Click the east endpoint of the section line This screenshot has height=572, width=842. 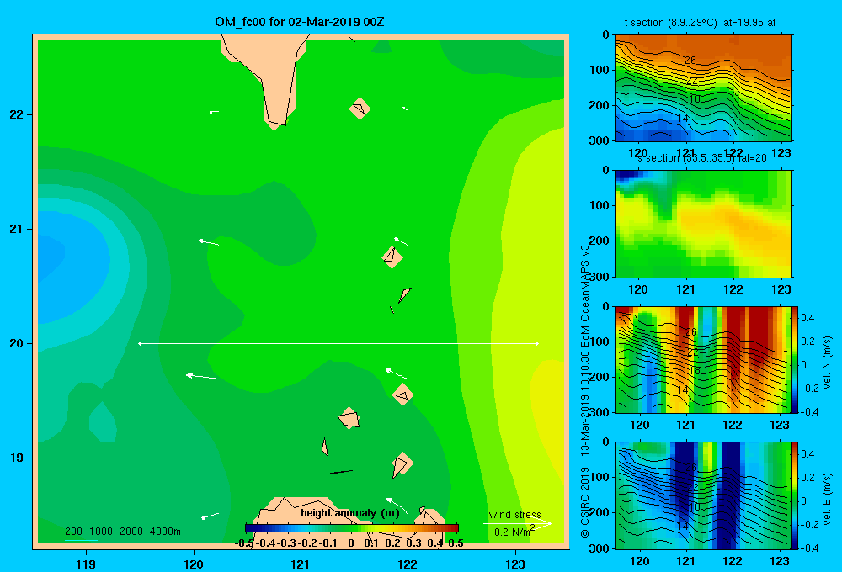pyautogui.click(x=537, y=343)
